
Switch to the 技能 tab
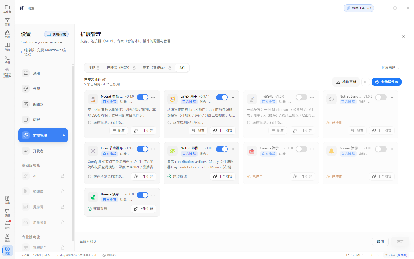pos(94,68)
